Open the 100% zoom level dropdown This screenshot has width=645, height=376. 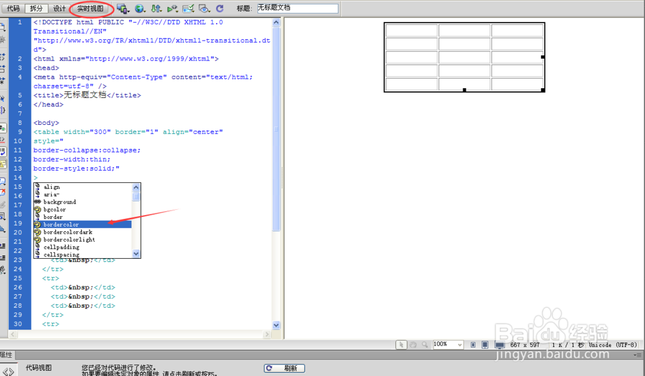click(x=448, y=344)
